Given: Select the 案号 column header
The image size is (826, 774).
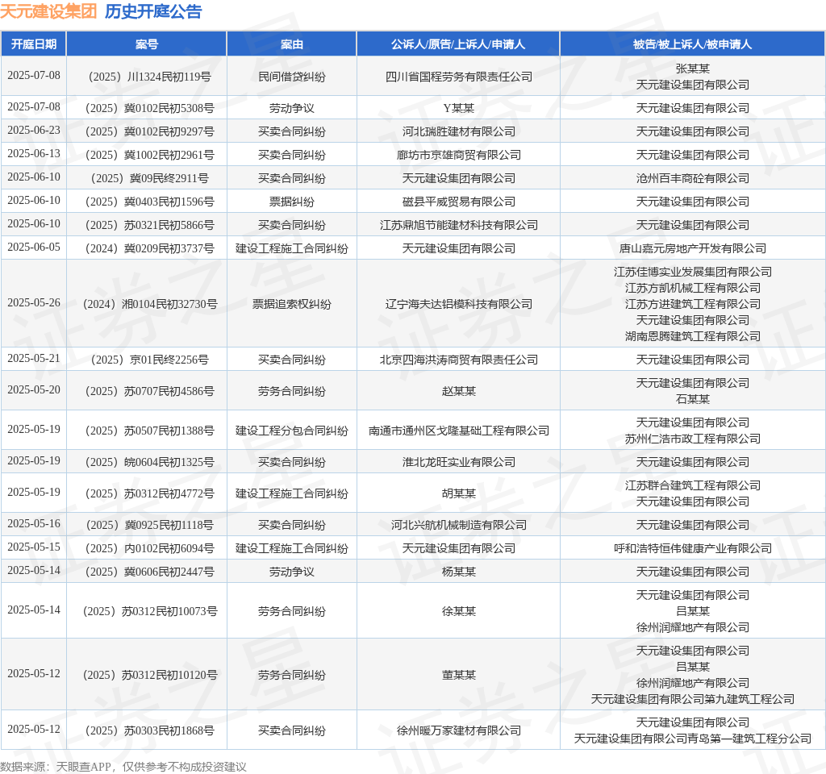Looking at the screenshot, I should pos(147,44).
